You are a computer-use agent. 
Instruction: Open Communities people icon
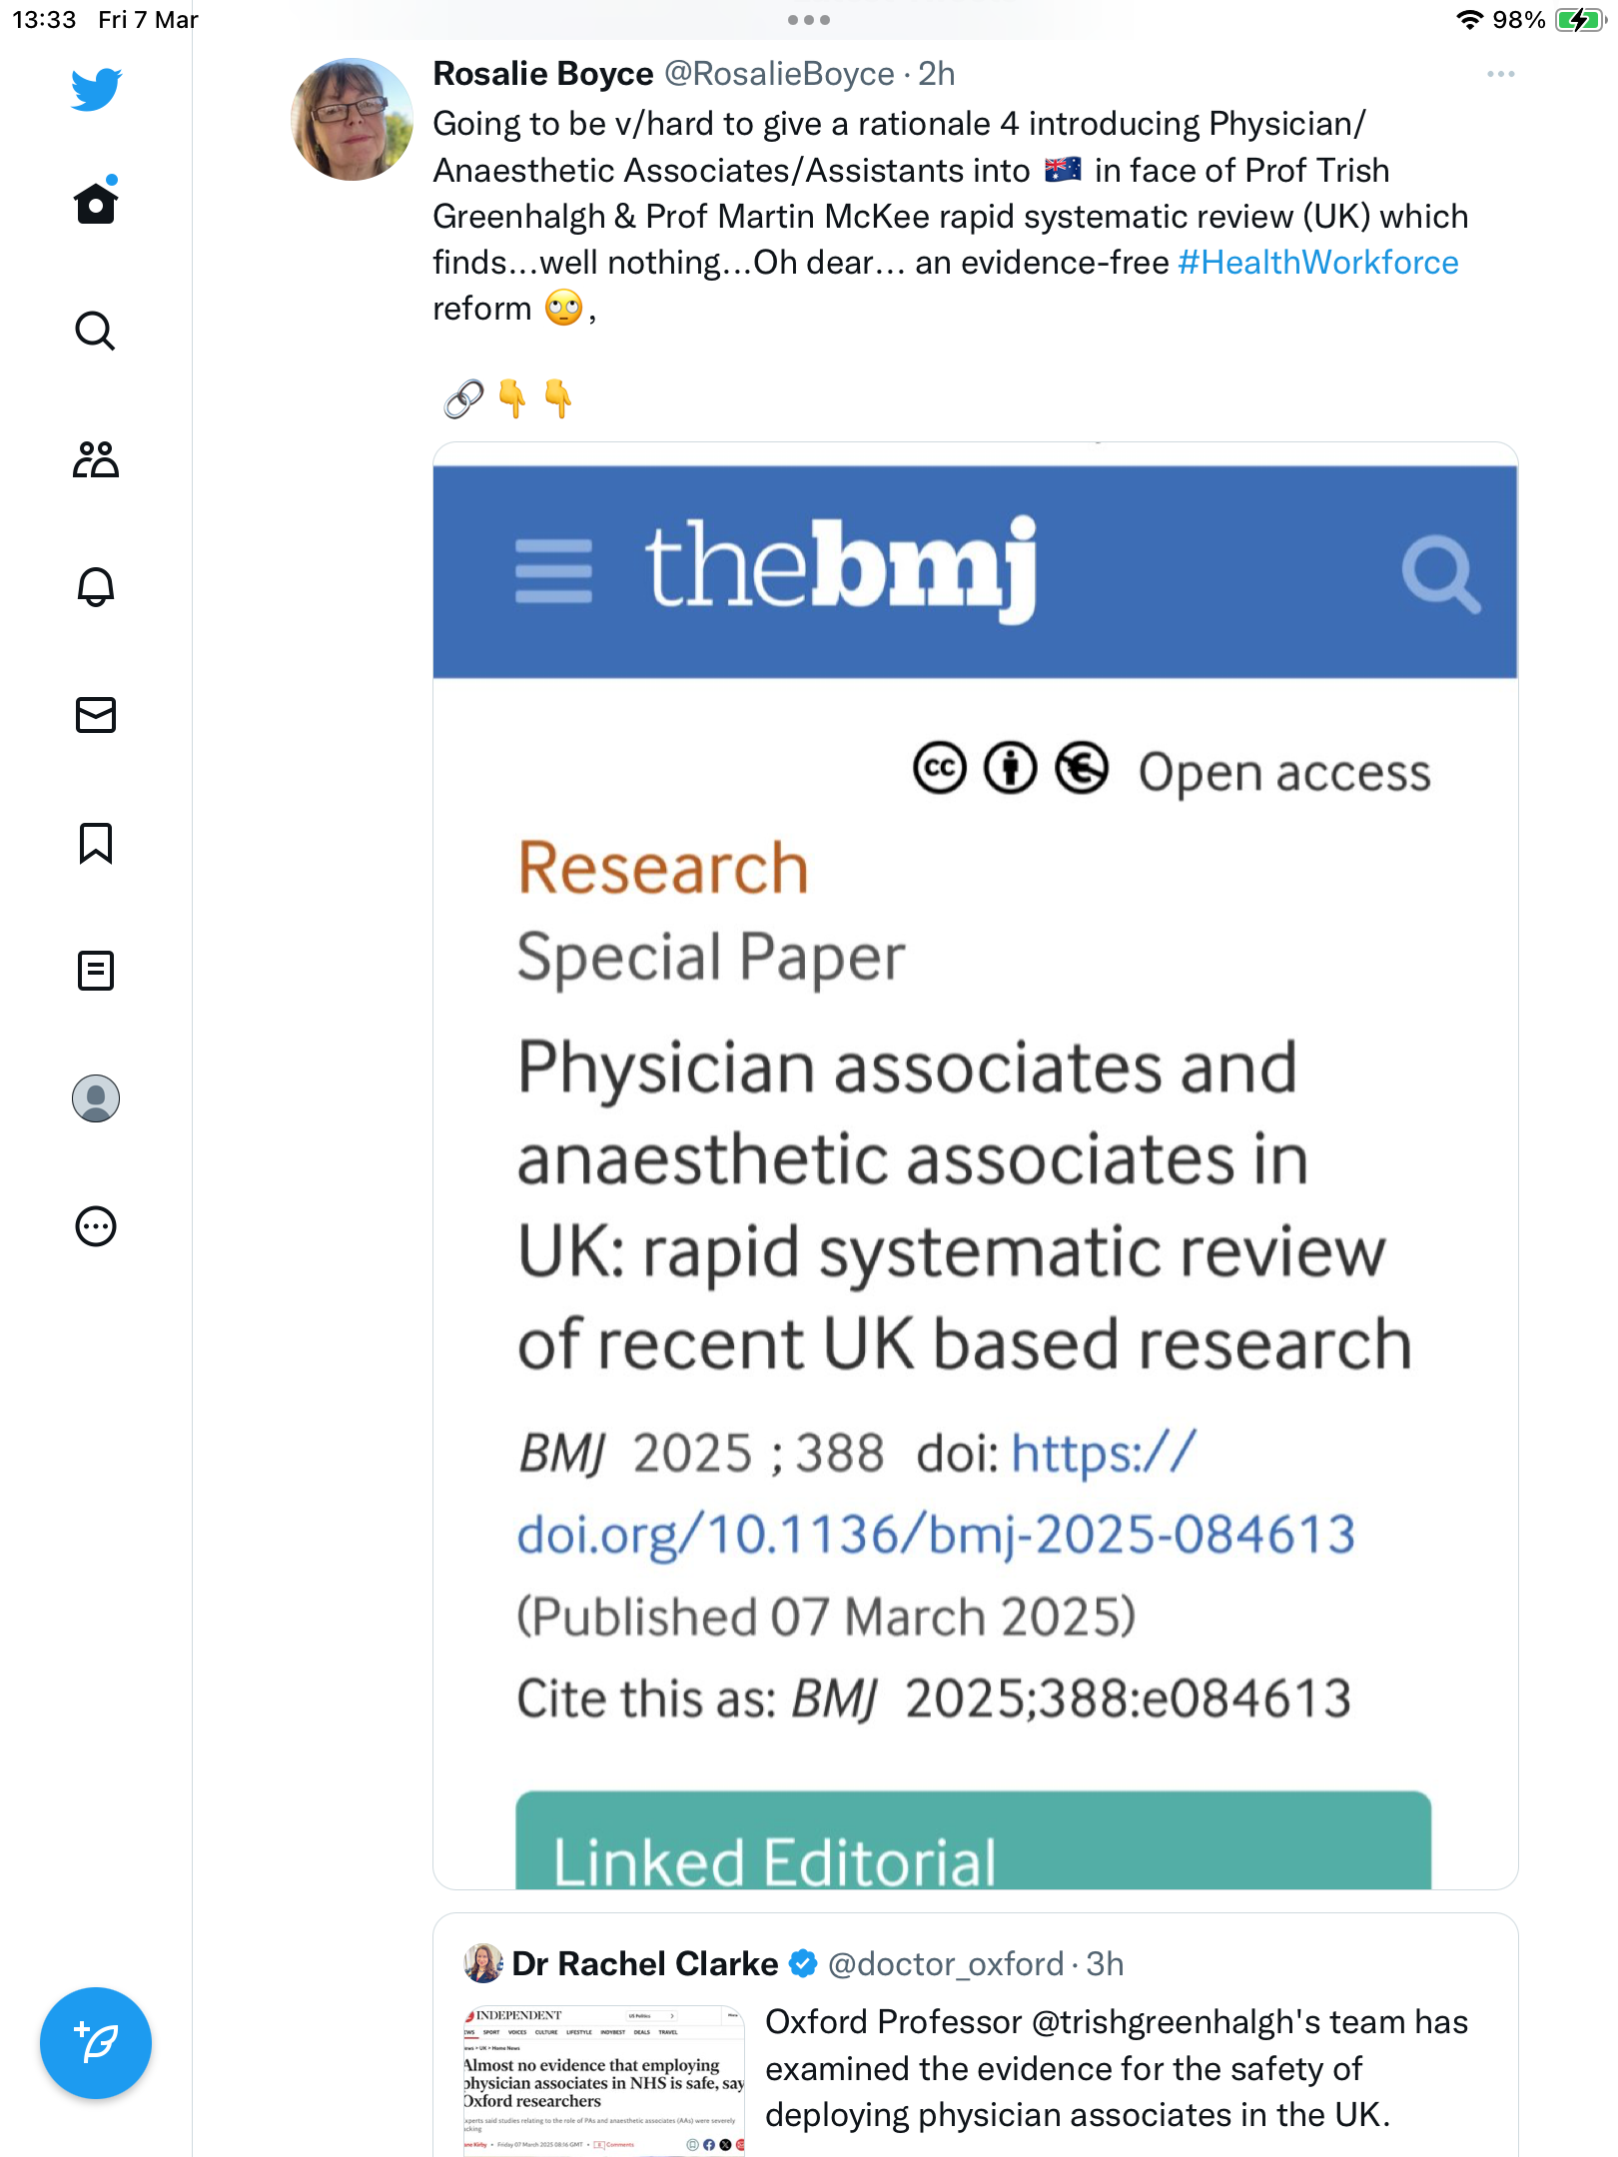click(x=96, y=459)
